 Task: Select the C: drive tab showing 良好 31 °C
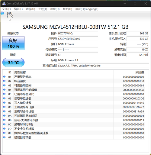(10, 17)
